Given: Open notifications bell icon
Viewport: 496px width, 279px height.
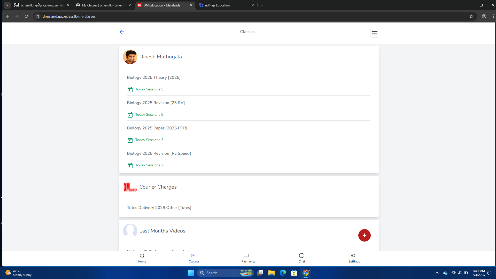Looking at the screenshot, I should 489,273.
